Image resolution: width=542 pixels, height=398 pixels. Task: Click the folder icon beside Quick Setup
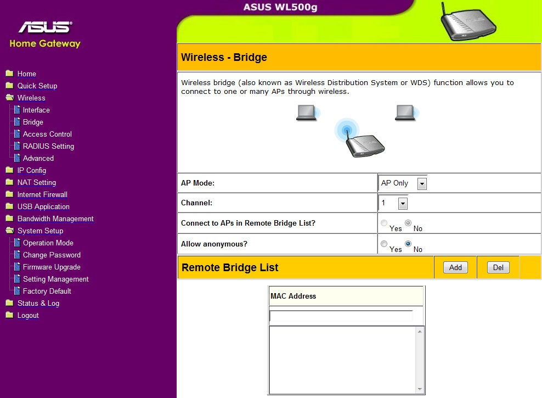[9, 86]
